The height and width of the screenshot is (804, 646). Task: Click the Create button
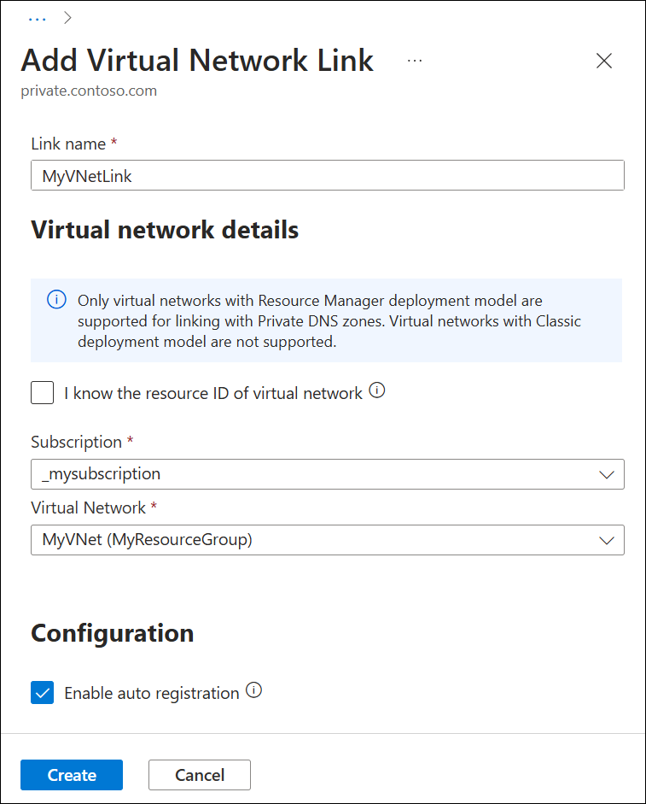coord(71,774)
